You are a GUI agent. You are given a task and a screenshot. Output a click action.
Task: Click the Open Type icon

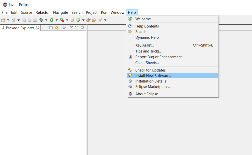coord(88,20)
